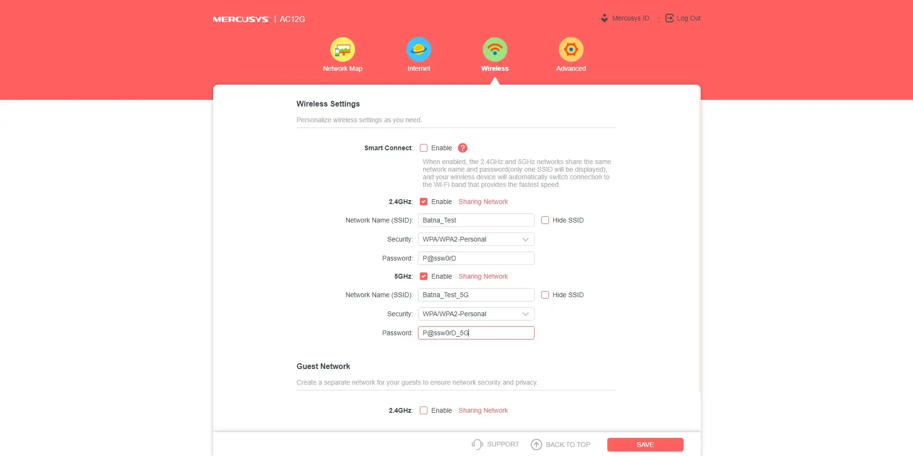Enable the 2.4GHz guest network checkbox
The image size is (913, 456).
point(424,410)
